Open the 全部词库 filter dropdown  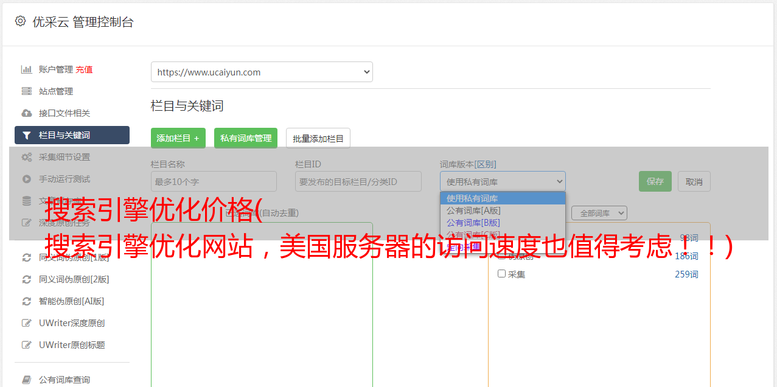coord(599,214)
